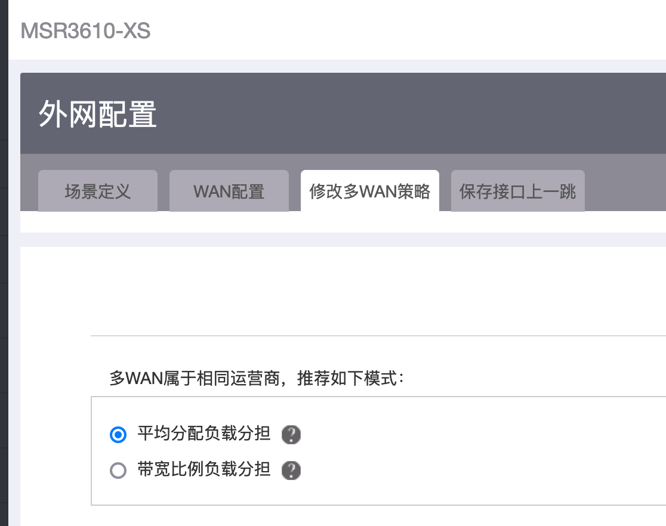Select the 修改多WAN策略 tab

370,191
